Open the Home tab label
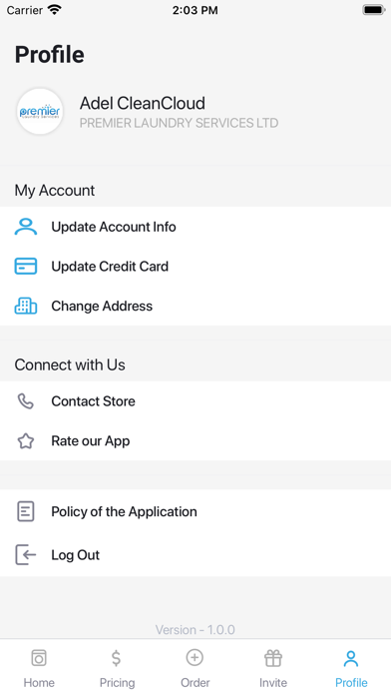 tap(39, 683)
